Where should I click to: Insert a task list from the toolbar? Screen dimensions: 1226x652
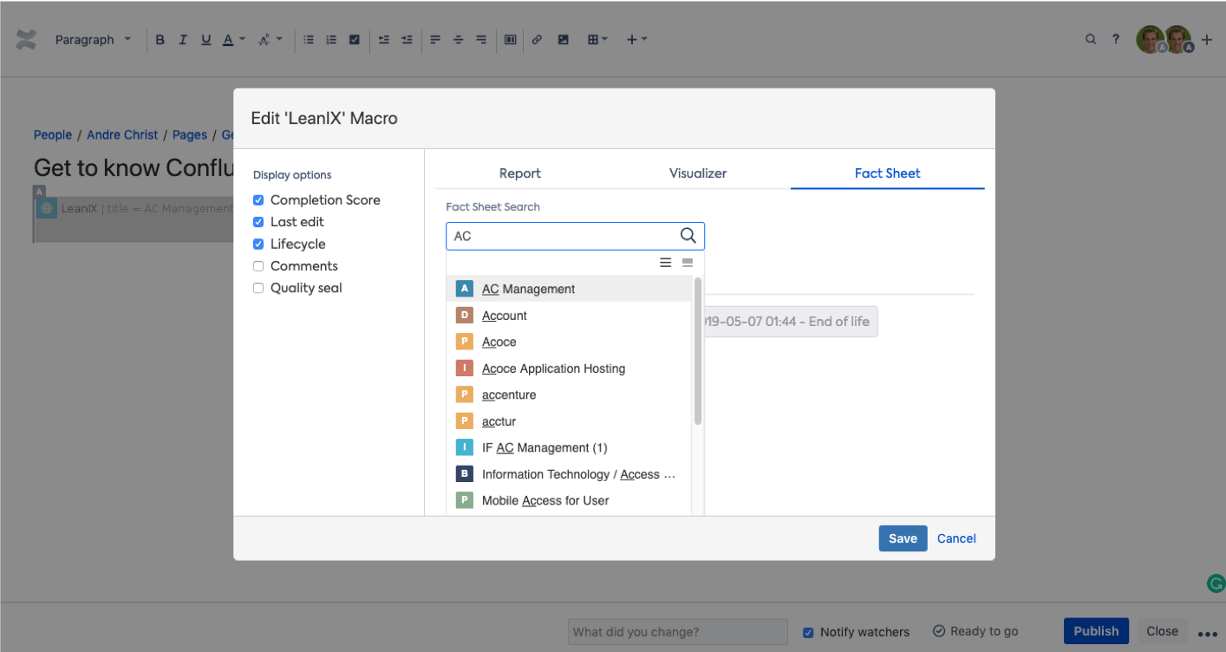355,40
